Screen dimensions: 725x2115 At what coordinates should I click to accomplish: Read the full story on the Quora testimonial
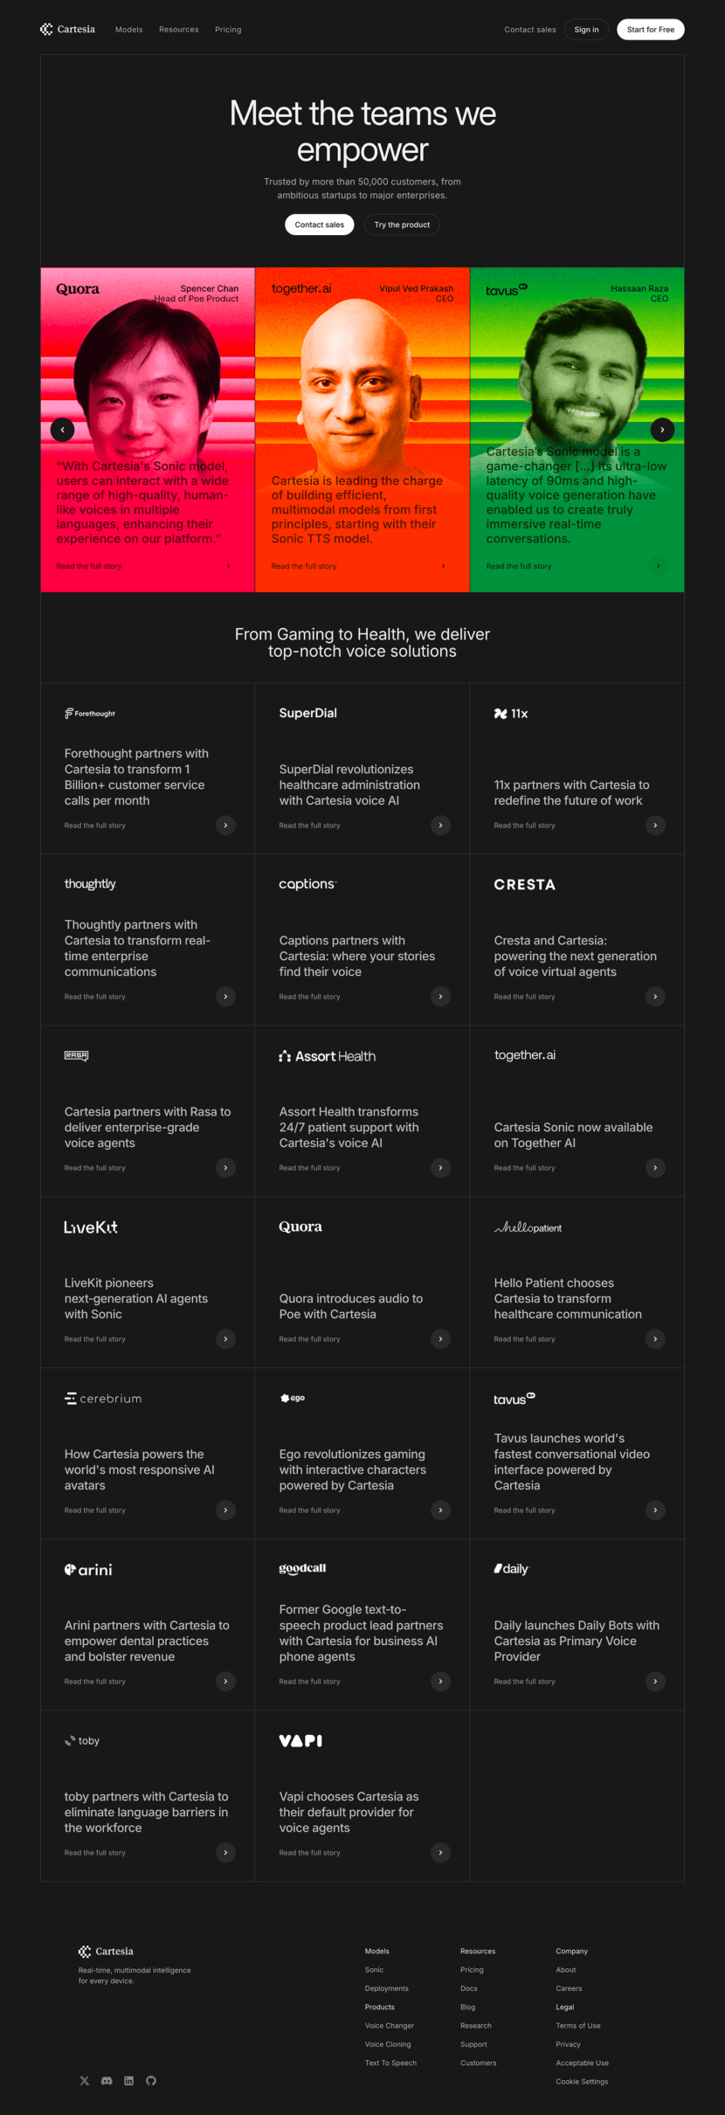pyautogui.click(x=89, y=565)
